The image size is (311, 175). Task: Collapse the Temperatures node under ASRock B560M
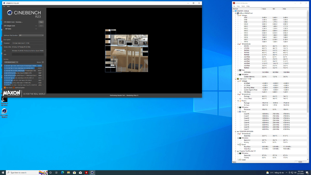click(x=238, y=44)
